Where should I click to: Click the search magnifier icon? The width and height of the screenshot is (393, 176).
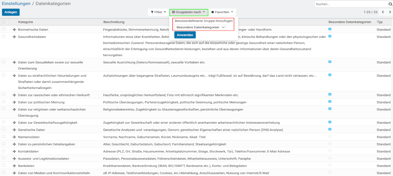pos(390,4)
